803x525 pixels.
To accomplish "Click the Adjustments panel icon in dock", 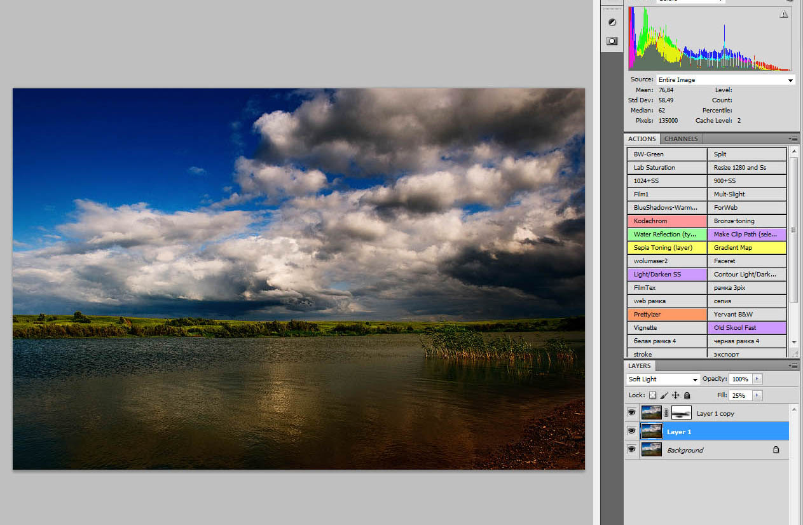I will pyautogui.click(x=612, y=22).
